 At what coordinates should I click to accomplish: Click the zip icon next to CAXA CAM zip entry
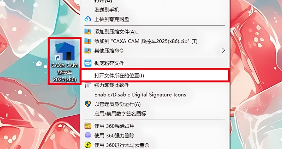(x=88, y=41)
